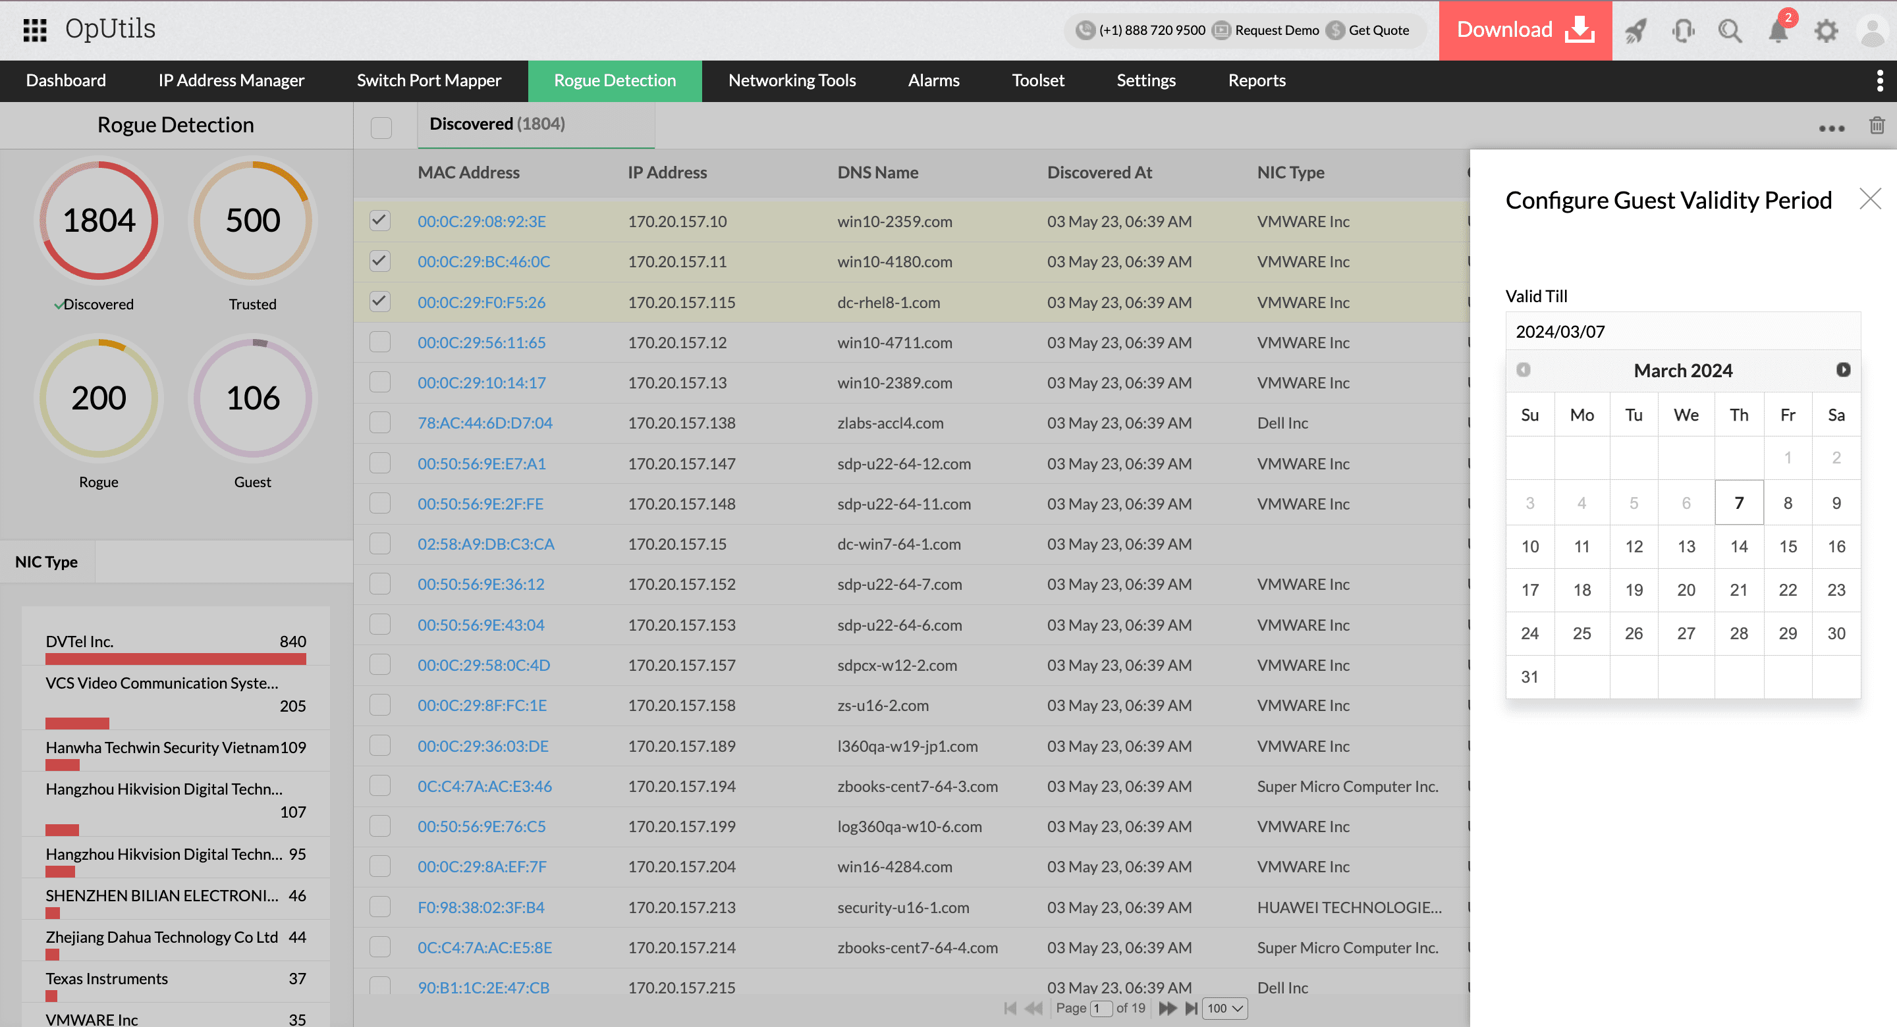Click the rocket getting-started icon
Viewport: 1897px width, 1027px height.
[x=1636, y=30]
